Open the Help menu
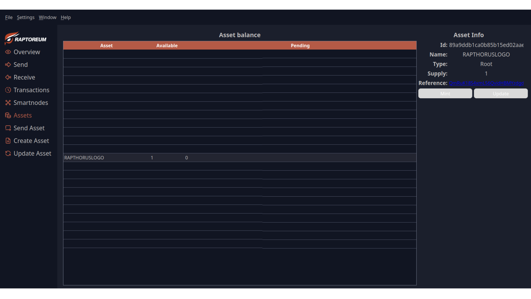The height and width of the screenshot is (299, 531). click(66, 17)
